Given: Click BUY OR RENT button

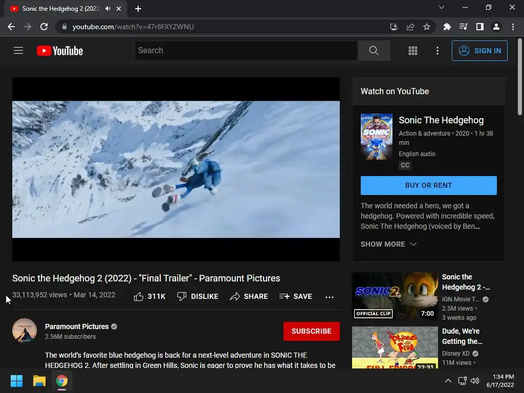Looking at the screenshot, I should point(428,185).
